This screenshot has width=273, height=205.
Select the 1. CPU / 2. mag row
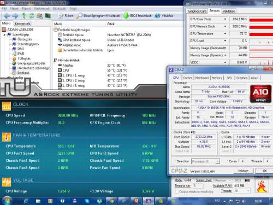[x=92, y=80]
